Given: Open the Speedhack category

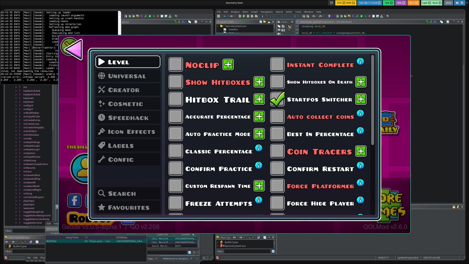Looking at the screenshot, I should [128, 118].
